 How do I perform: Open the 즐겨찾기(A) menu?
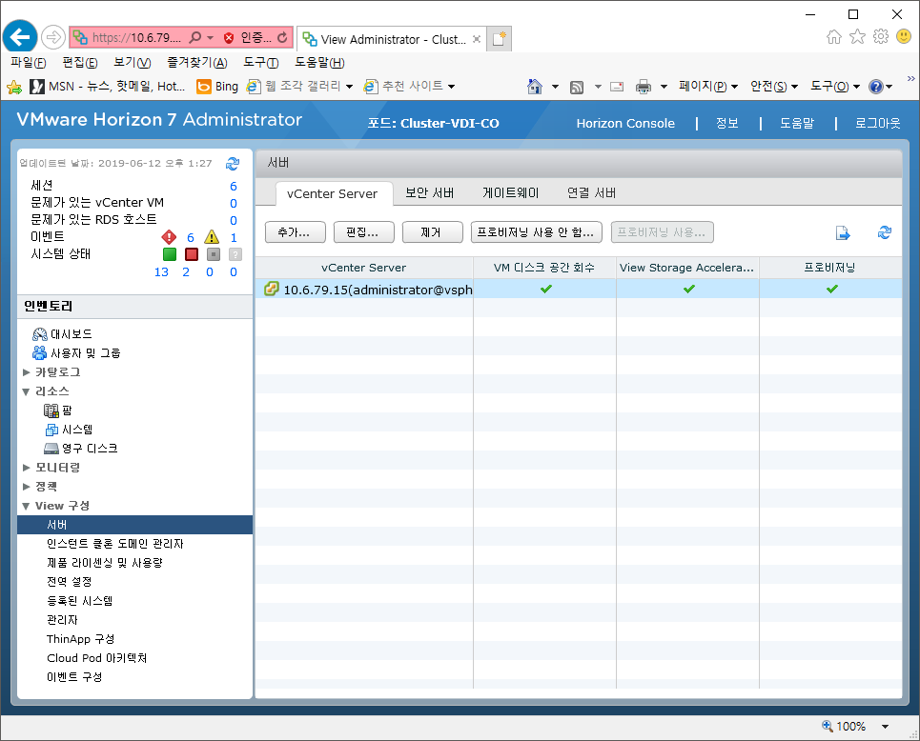point(197,63)
